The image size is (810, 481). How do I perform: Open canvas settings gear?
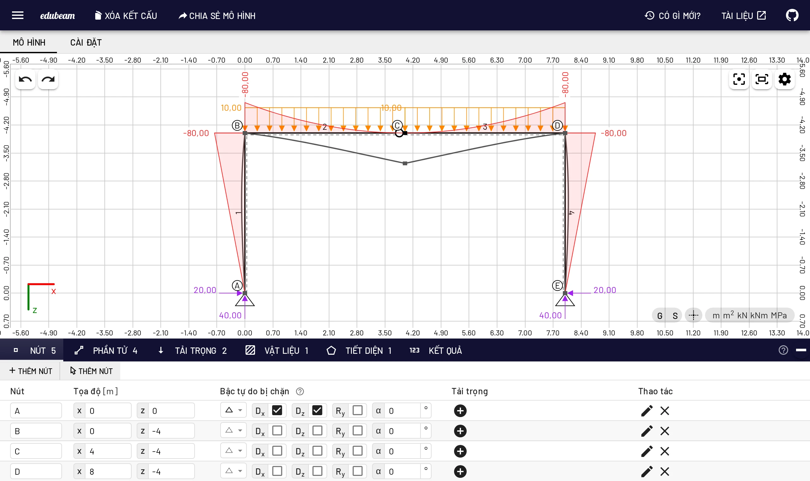[784, 79]
